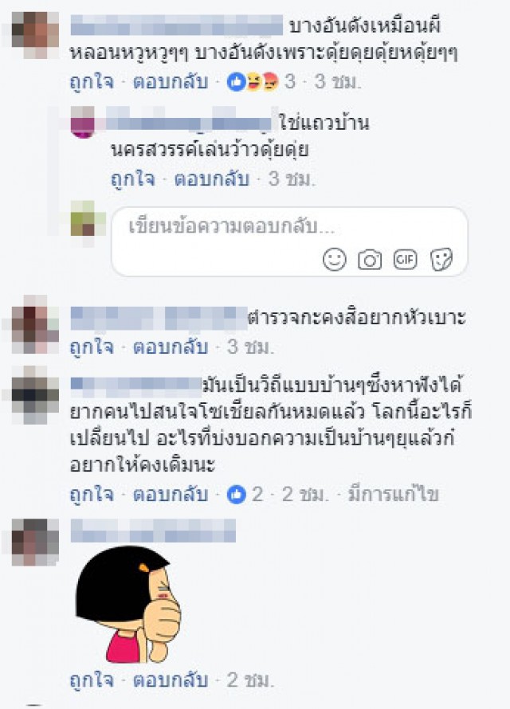View reactions on first comment
This screenshot has width=510, height=709.
[x=261, y=82]
